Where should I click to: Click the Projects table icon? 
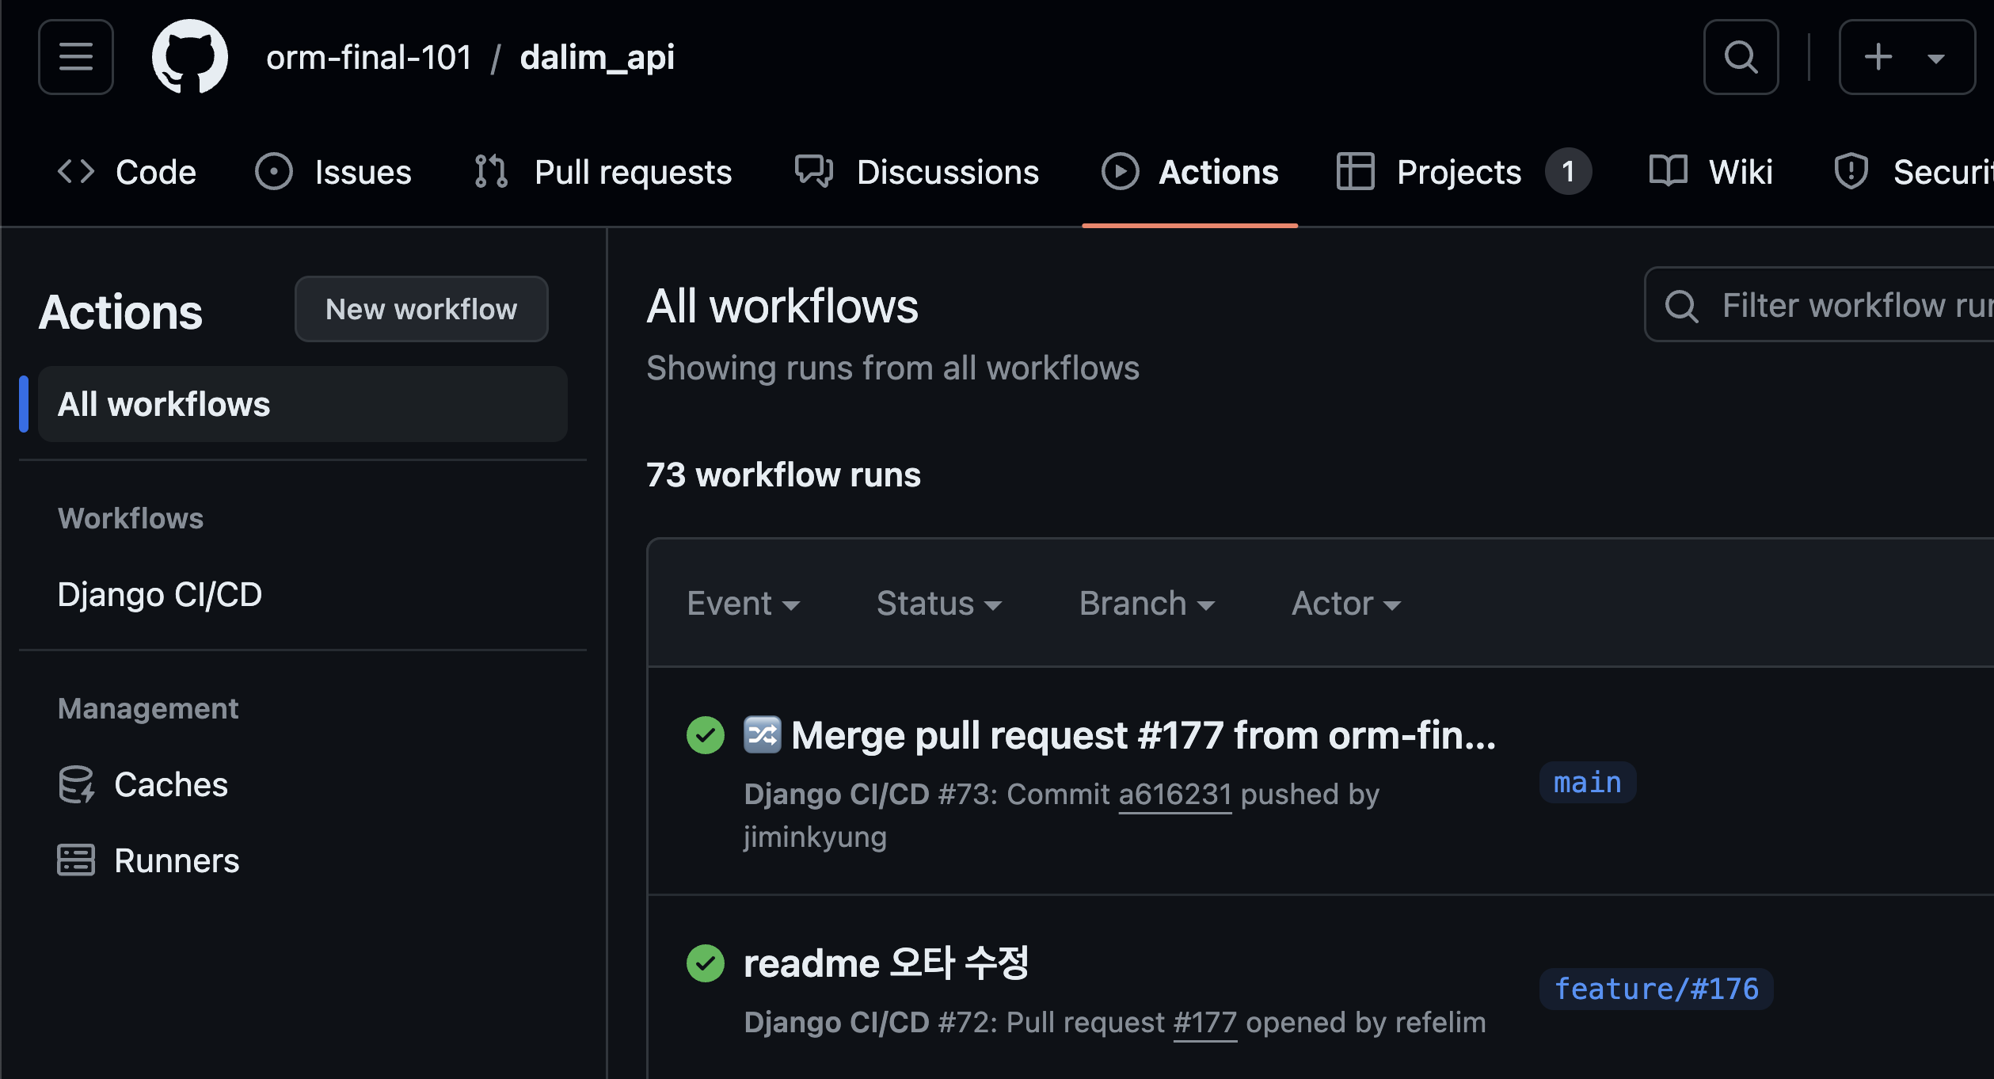pyautogui.click(x=1355, y=171)
